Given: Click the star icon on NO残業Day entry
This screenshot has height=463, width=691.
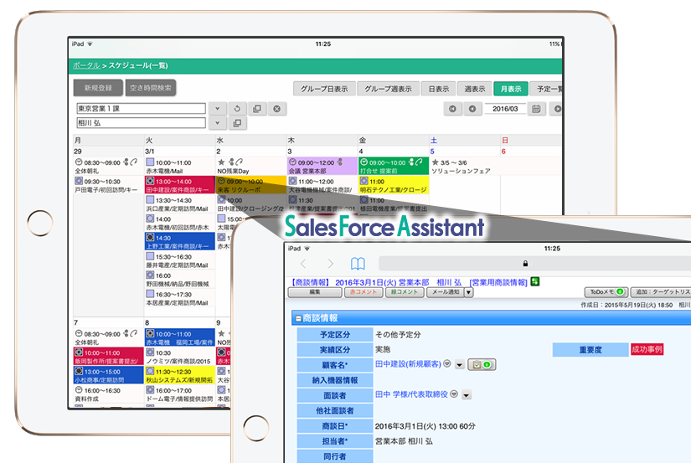Looking at the screenshot, I should (x=221, y=162).
